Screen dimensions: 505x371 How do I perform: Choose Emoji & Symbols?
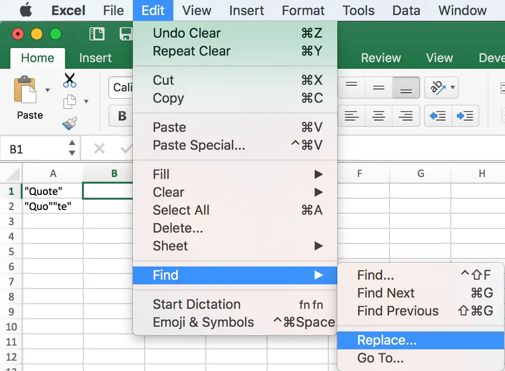235,322
